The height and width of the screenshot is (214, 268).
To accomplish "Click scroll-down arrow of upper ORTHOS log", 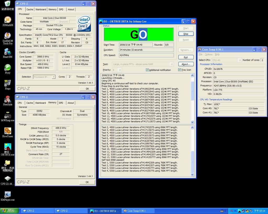I will click(192, 122).
